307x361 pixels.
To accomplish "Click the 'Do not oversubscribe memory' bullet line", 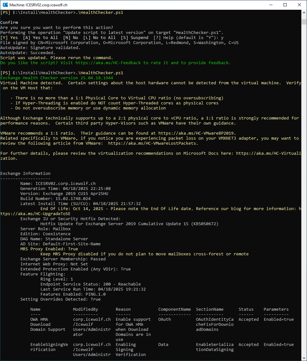I will 88,108.
